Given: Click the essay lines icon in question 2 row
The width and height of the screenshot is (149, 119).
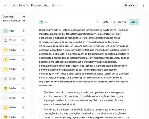Looking at the screenshot, I should 23,40.
